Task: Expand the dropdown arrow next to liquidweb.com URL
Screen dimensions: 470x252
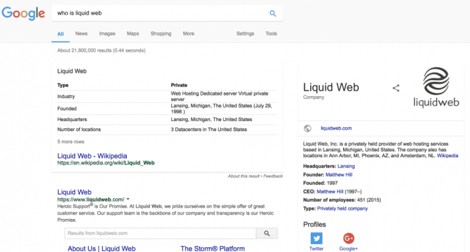Action: tap(128, 199)
